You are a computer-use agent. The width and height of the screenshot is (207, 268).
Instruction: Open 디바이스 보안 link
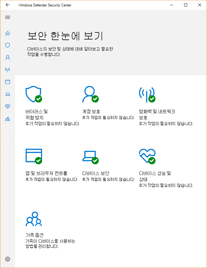[96, 173]
